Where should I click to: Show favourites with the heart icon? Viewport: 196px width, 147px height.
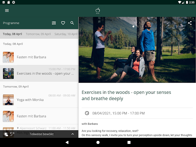pos(63,23)
